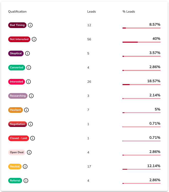Click info icon next to Neutral
The image size is (169, 192).
coord(25,167)
